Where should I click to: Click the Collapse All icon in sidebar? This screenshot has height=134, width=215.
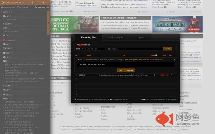click(x=2, y=7)
